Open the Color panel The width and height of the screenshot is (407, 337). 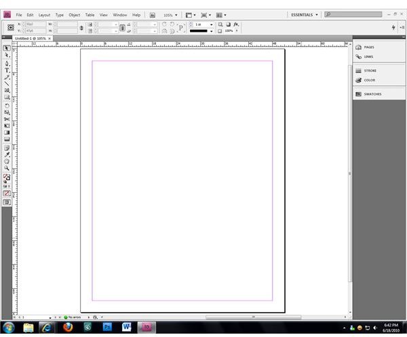click(369, 80)
